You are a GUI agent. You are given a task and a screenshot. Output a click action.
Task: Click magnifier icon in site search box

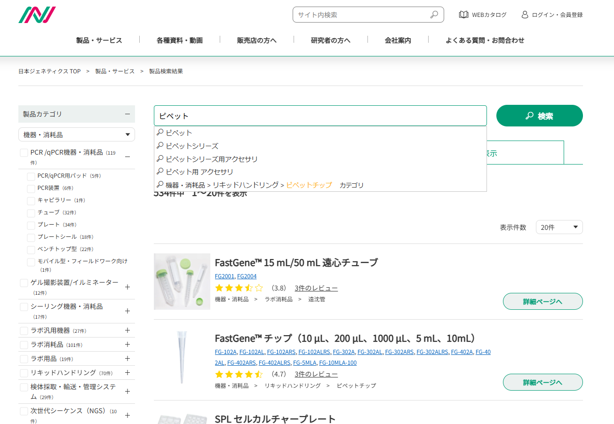434,15
